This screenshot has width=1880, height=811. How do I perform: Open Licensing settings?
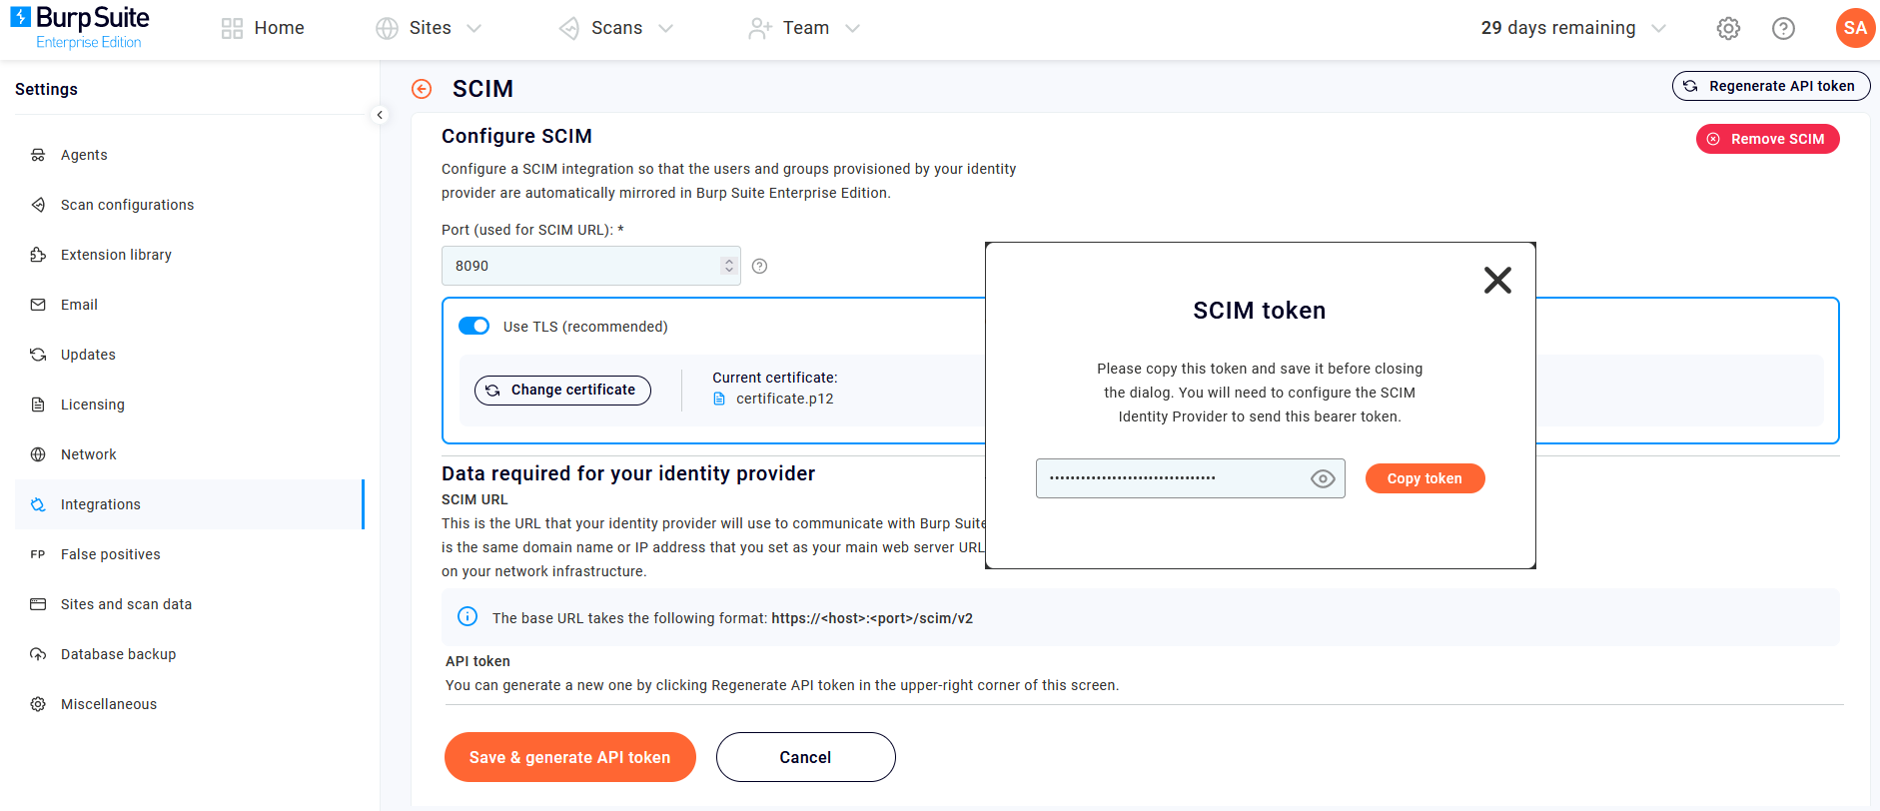[190, 405]
